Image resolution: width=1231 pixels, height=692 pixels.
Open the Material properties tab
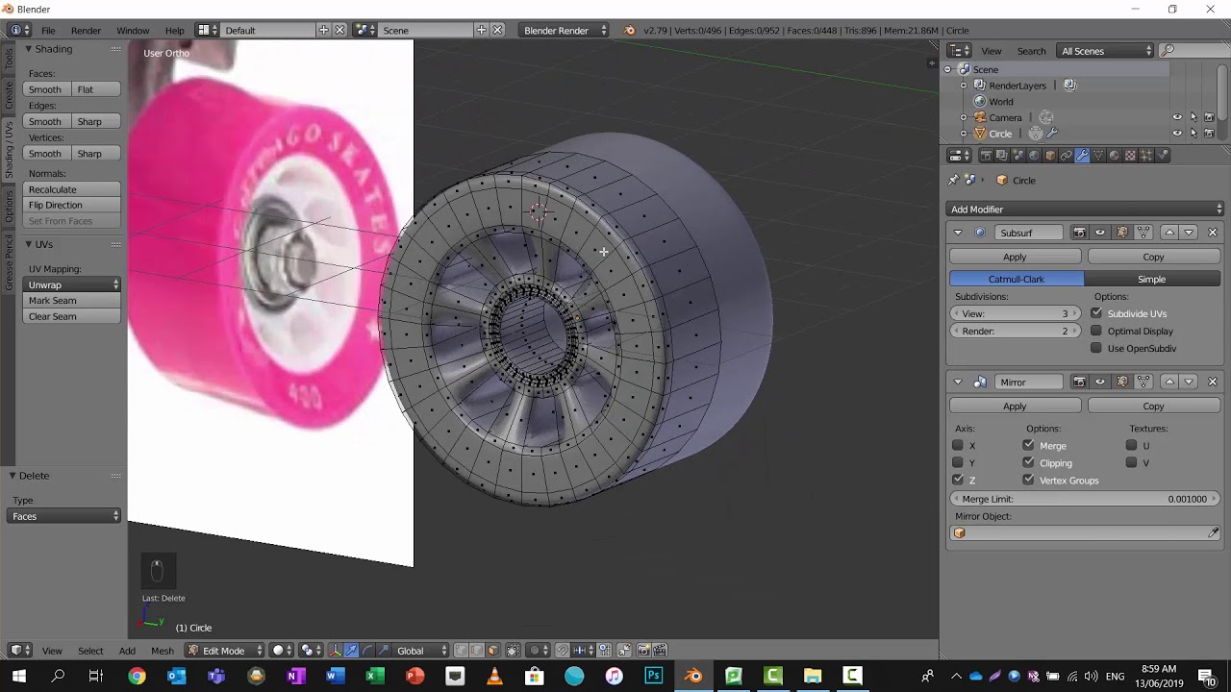tap(1115, 156)
